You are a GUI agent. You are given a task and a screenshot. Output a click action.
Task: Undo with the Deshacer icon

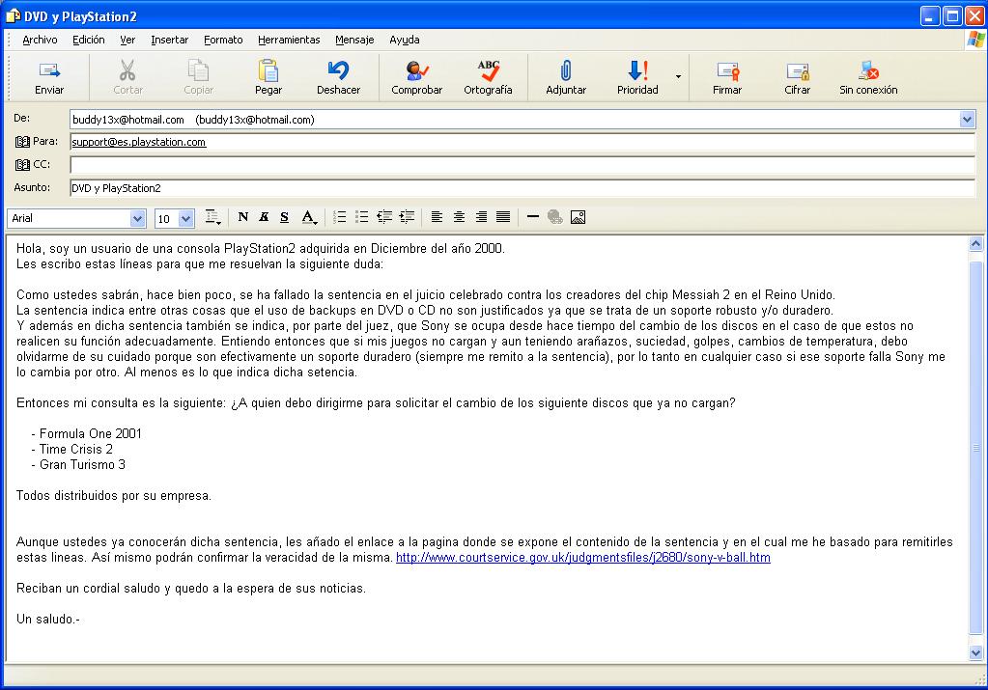point(338,69)
